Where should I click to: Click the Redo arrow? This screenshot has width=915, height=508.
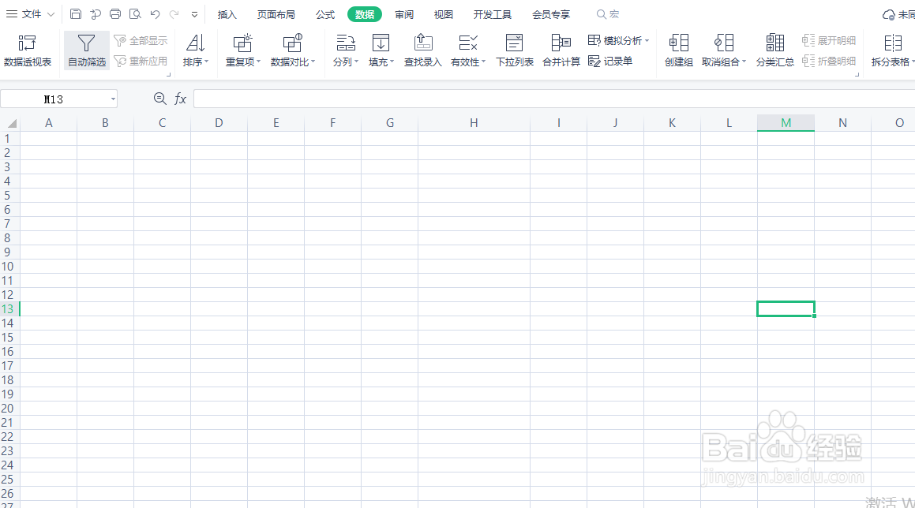(x=174, y=14)
